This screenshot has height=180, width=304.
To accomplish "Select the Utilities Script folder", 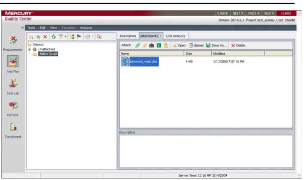I will click(48, 54).
